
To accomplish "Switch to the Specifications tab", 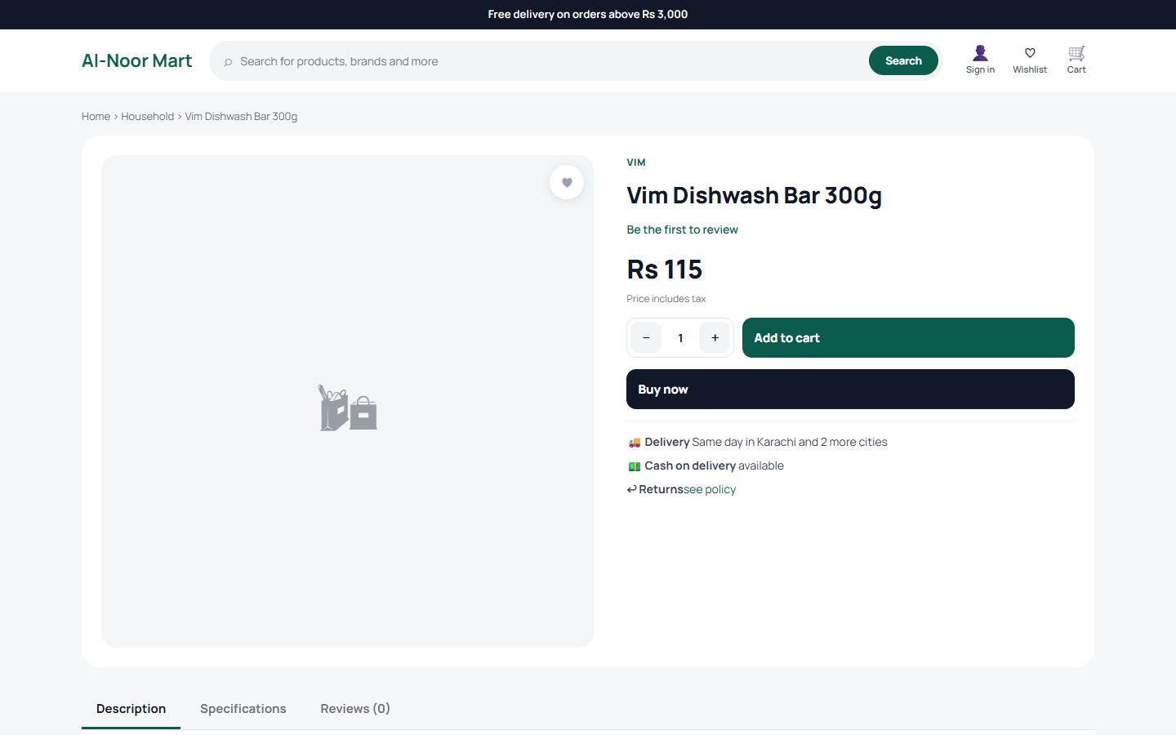I will [243, 708].
